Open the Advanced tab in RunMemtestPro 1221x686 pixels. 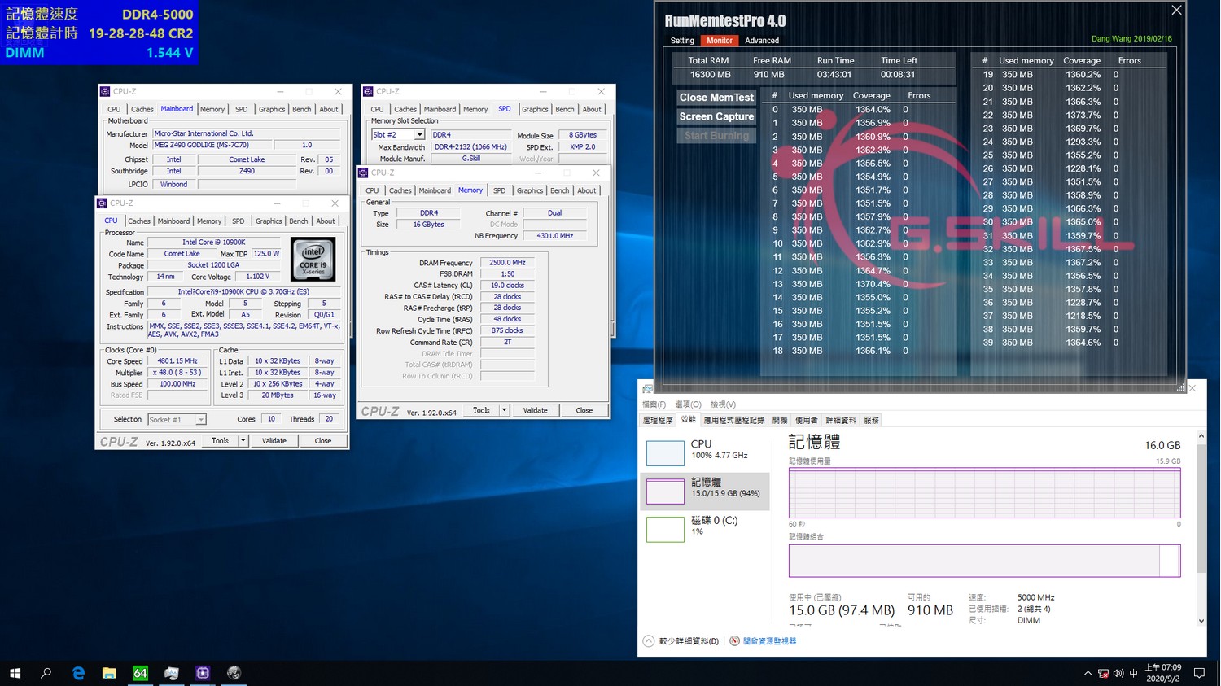pos(762,41)
